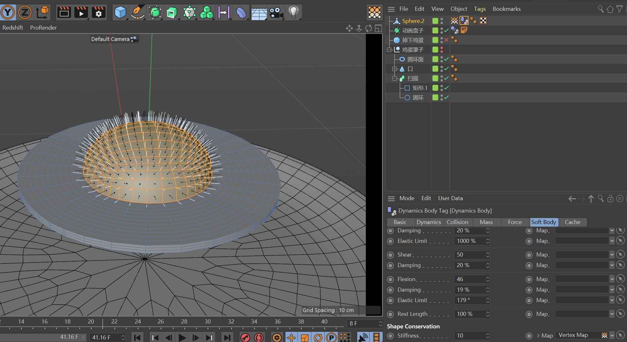Collapse the 扫描 sweep object

[x=395, y=78]
